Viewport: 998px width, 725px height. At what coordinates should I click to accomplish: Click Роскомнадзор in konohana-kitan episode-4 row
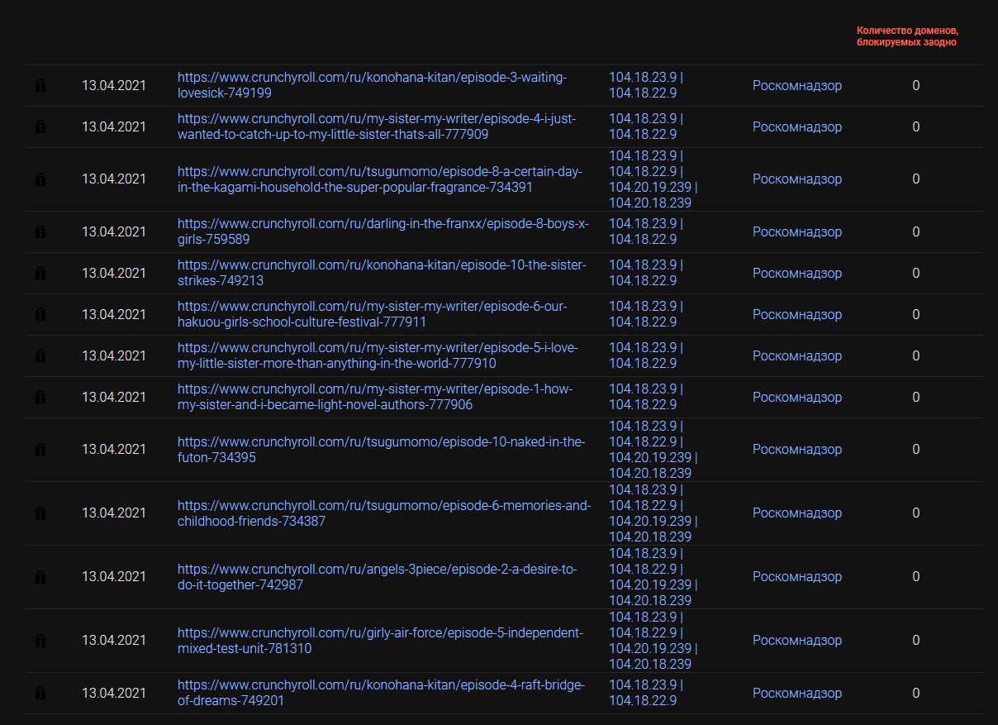(x=797, y=693)
